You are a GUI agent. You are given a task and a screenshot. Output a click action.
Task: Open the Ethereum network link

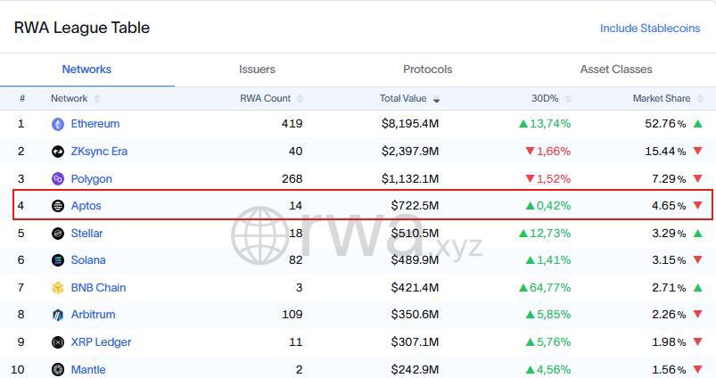click(x=95, y=124)
